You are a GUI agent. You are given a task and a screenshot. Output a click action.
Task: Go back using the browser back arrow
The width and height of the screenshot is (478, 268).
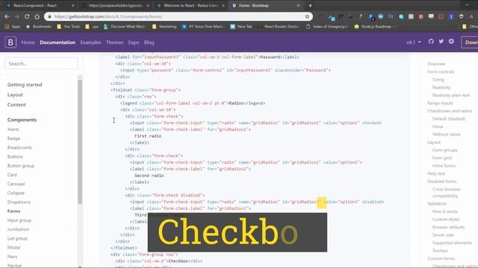click(7, 16)
